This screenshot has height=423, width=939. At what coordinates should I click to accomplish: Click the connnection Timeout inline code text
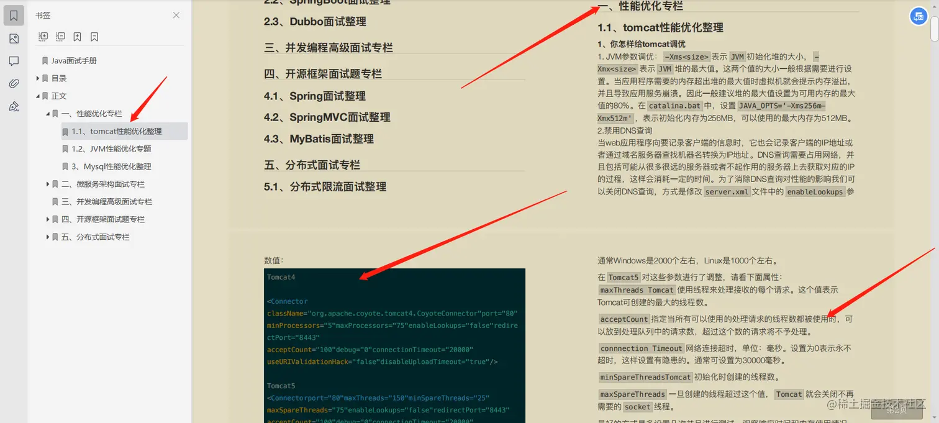coord(642,348)
